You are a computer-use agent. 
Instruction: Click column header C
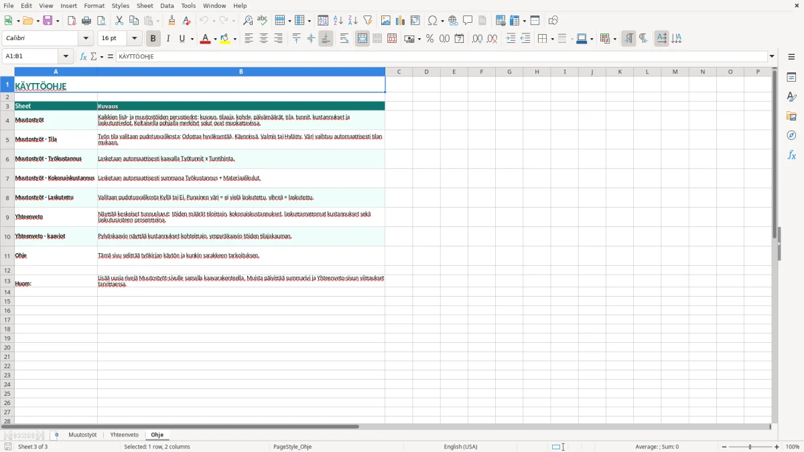(399, 72)
